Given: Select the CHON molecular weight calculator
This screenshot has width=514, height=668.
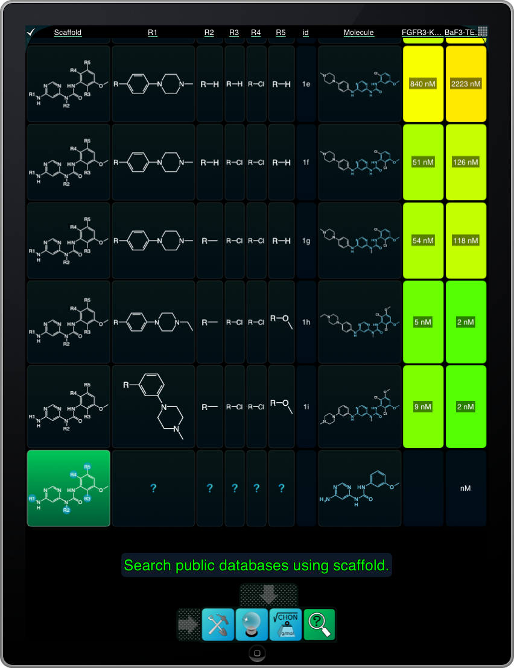Looking at the screenshot, I should click(285, 625).
